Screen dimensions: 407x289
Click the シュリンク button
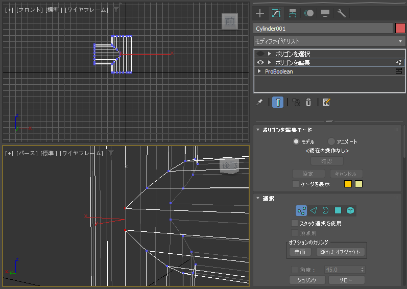pyautogui.click(x=307, y=280)
